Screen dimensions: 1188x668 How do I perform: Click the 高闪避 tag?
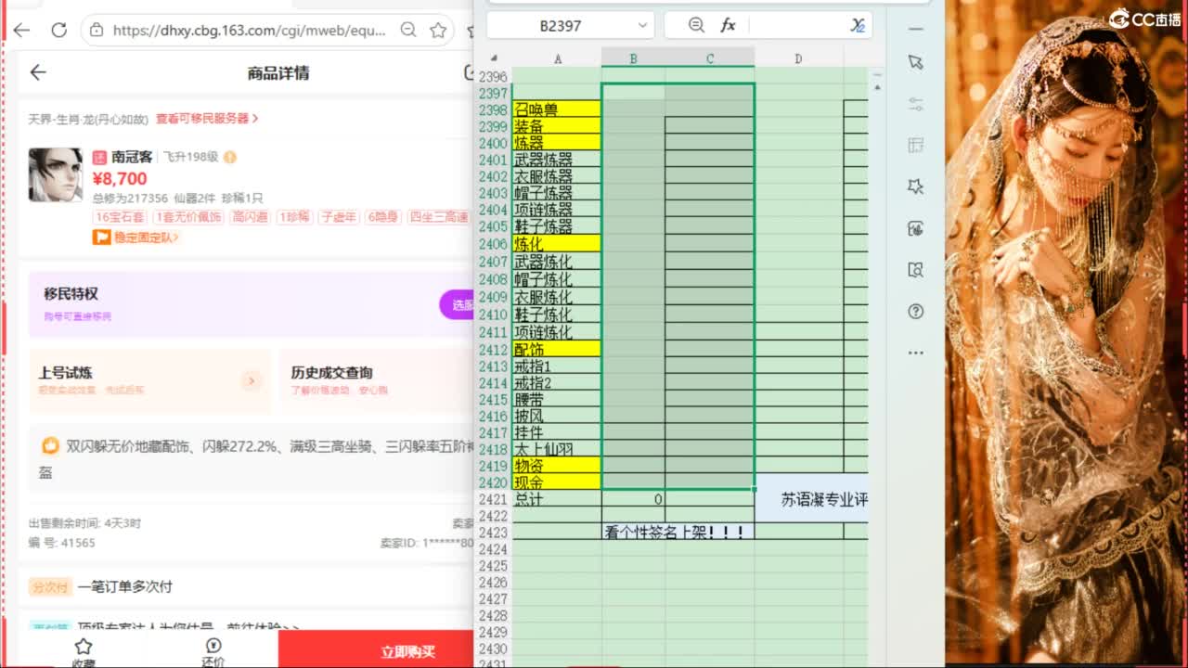pyautogui.click(x=249, y=217)
